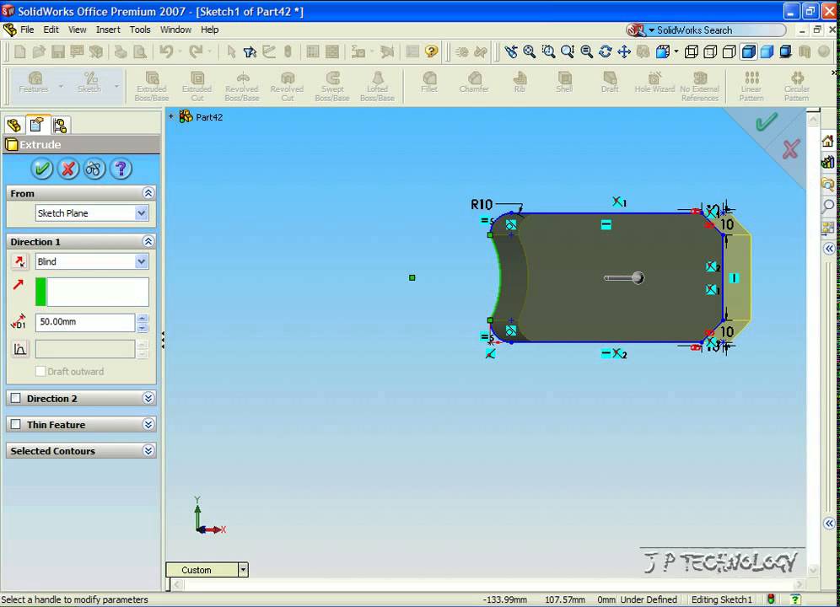The width and height of the screenshot is (840, 607).
Task: Select the Zoom In/Out tool
Action: tap(568, 51)
